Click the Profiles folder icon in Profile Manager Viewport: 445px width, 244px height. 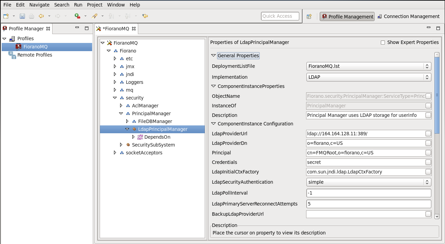coord(12,39)
